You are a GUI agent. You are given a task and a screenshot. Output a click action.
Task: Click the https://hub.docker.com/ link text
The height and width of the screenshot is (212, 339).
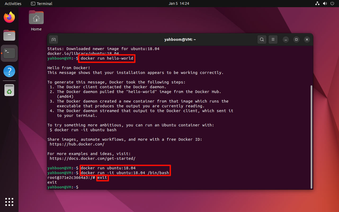pyautogui.click(x=77, y=144)
